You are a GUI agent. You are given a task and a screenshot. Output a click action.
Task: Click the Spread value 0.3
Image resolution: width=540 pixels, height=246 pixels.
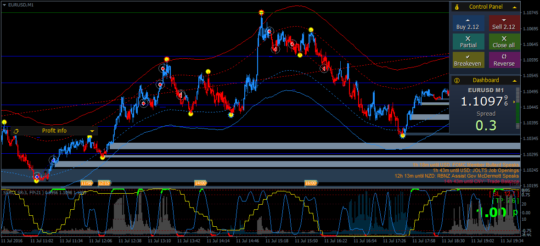[x=486, y=125]
